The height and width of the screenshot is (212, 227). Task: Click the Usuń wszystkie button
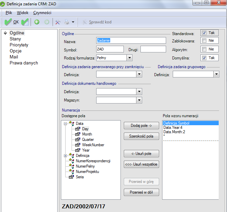[141, 164]
